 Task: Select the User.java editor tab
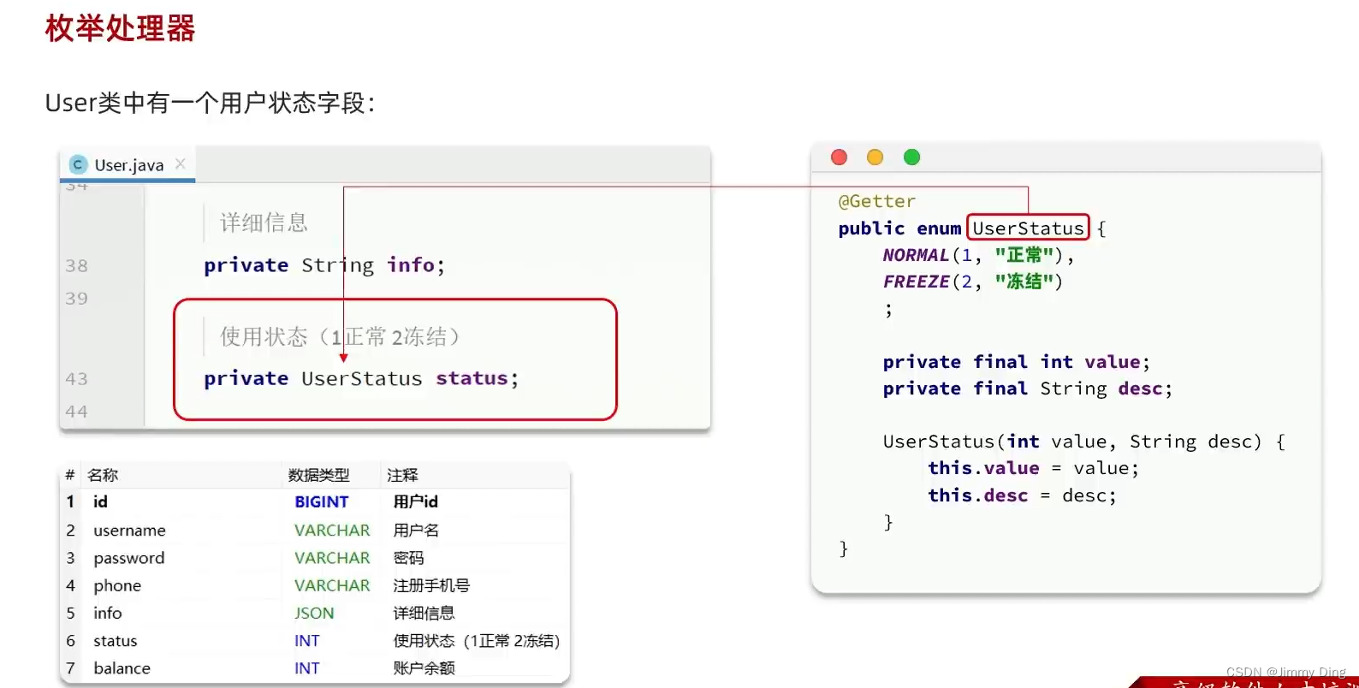(x=128, y=164)
